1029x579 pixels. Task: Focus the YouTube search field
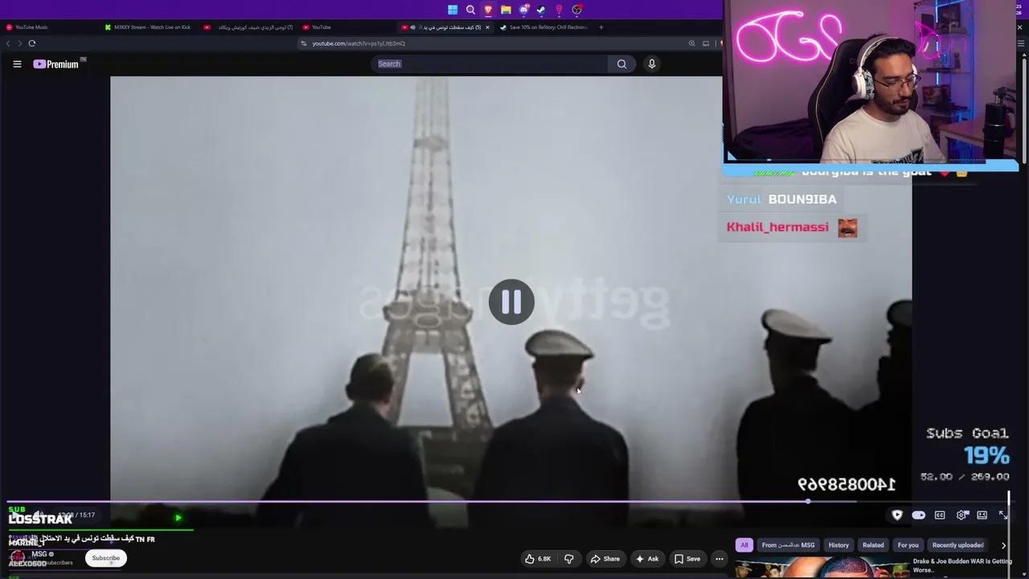pos(489,64)
